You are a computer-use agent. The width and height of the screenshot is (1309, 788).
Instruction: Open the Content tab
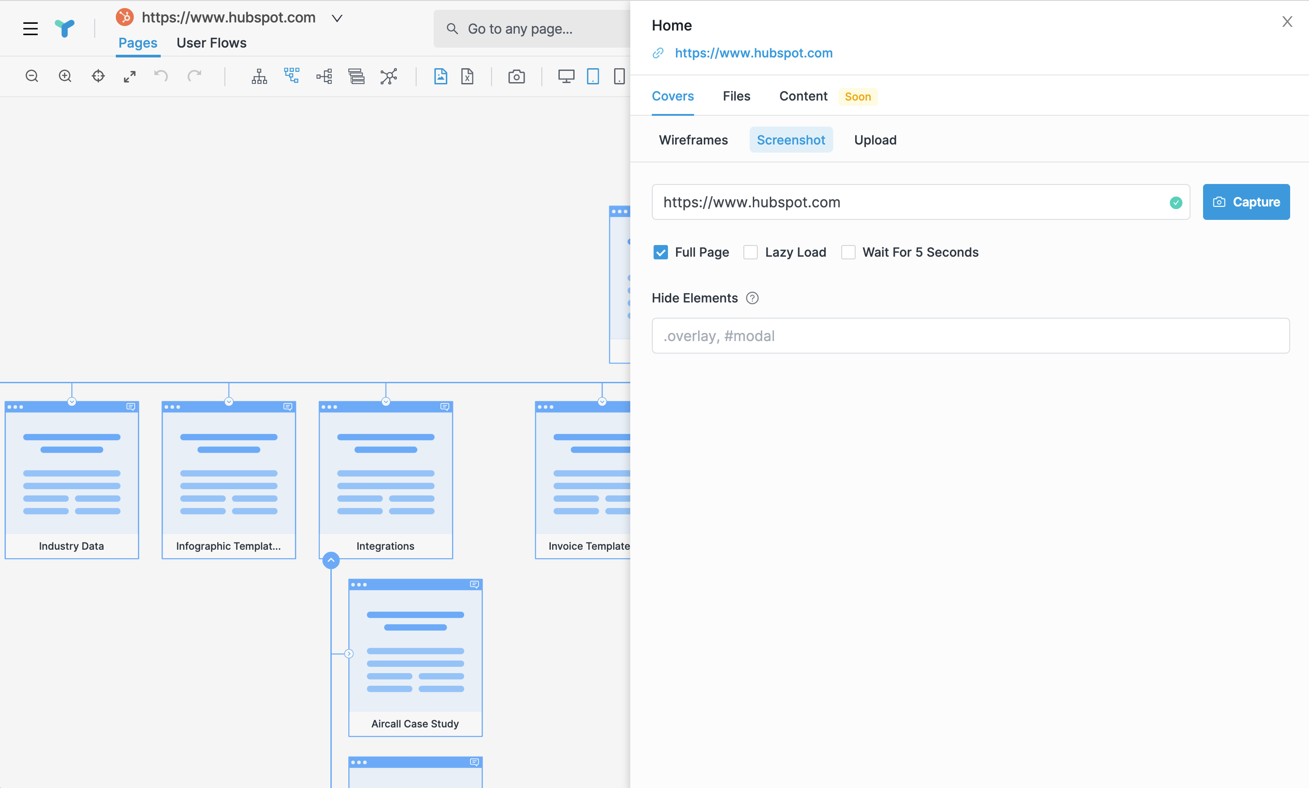pos(804,96)
